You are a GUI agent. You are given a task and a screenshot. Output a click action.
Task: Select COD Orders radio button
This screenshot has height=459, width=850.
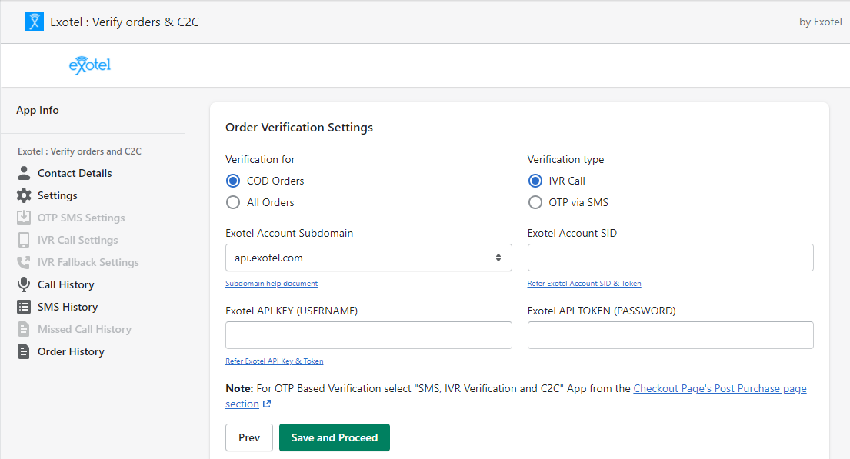pyautogui.click(x=233, y=181)
